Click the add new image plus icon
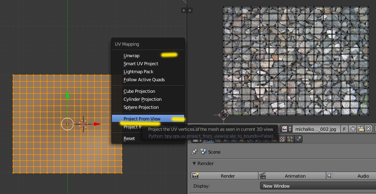 pyautogui.click(x=353, y=129)
